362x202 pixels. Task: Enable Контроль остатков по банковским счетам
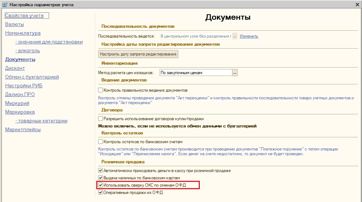coord(100,142)
